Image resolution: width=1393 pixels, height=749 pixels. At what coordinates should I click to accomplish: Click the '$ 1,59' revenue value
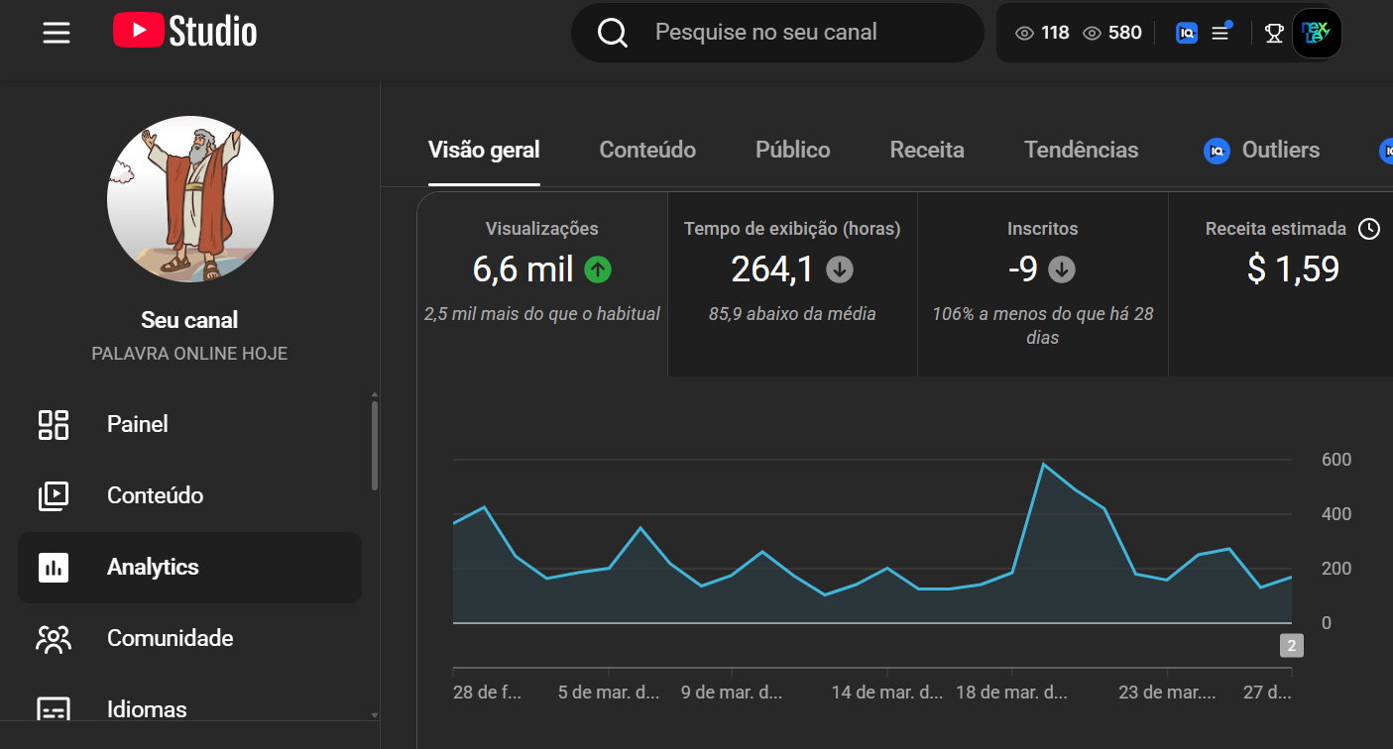pos(1293,268)
